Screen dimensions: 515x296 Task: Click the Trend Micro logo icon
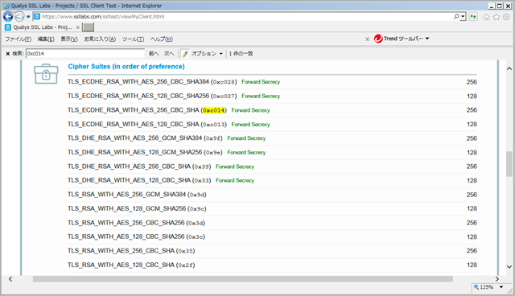[x=378, y=39]
